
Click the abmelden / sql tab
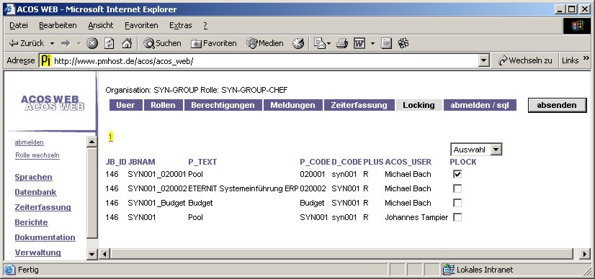480,105
